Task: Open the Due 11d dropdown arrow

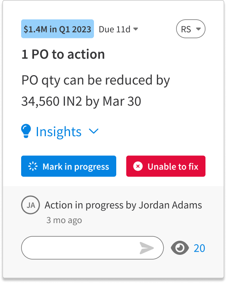Action: 135,29
